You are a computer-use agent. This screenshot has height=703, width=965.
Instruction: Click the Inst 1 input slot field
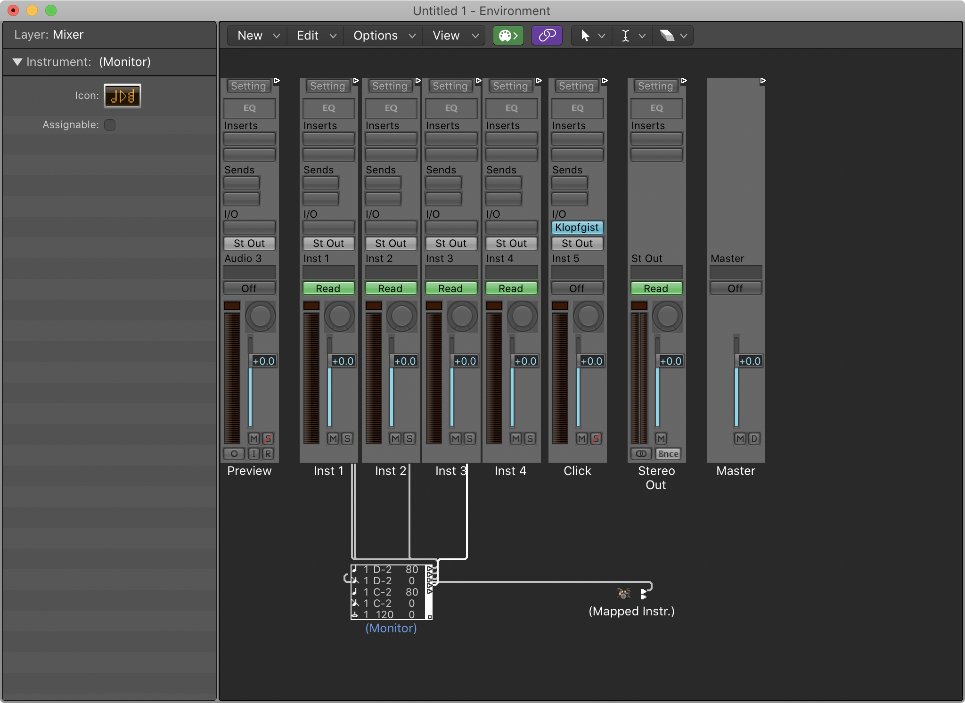(328, 228)
